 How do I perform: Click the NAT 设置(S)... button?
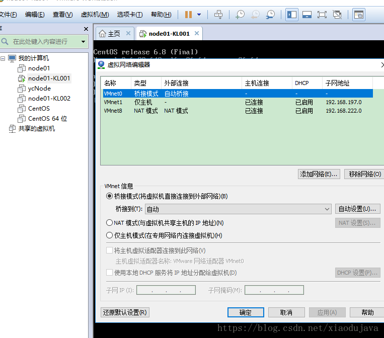pyautogui.click(x=357, y=223)
